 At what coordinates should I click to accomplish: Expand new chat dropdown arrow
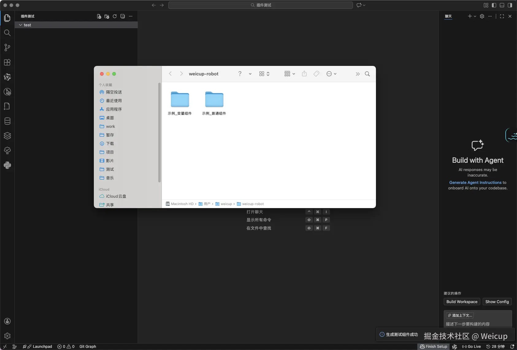[x=475, y=16]
